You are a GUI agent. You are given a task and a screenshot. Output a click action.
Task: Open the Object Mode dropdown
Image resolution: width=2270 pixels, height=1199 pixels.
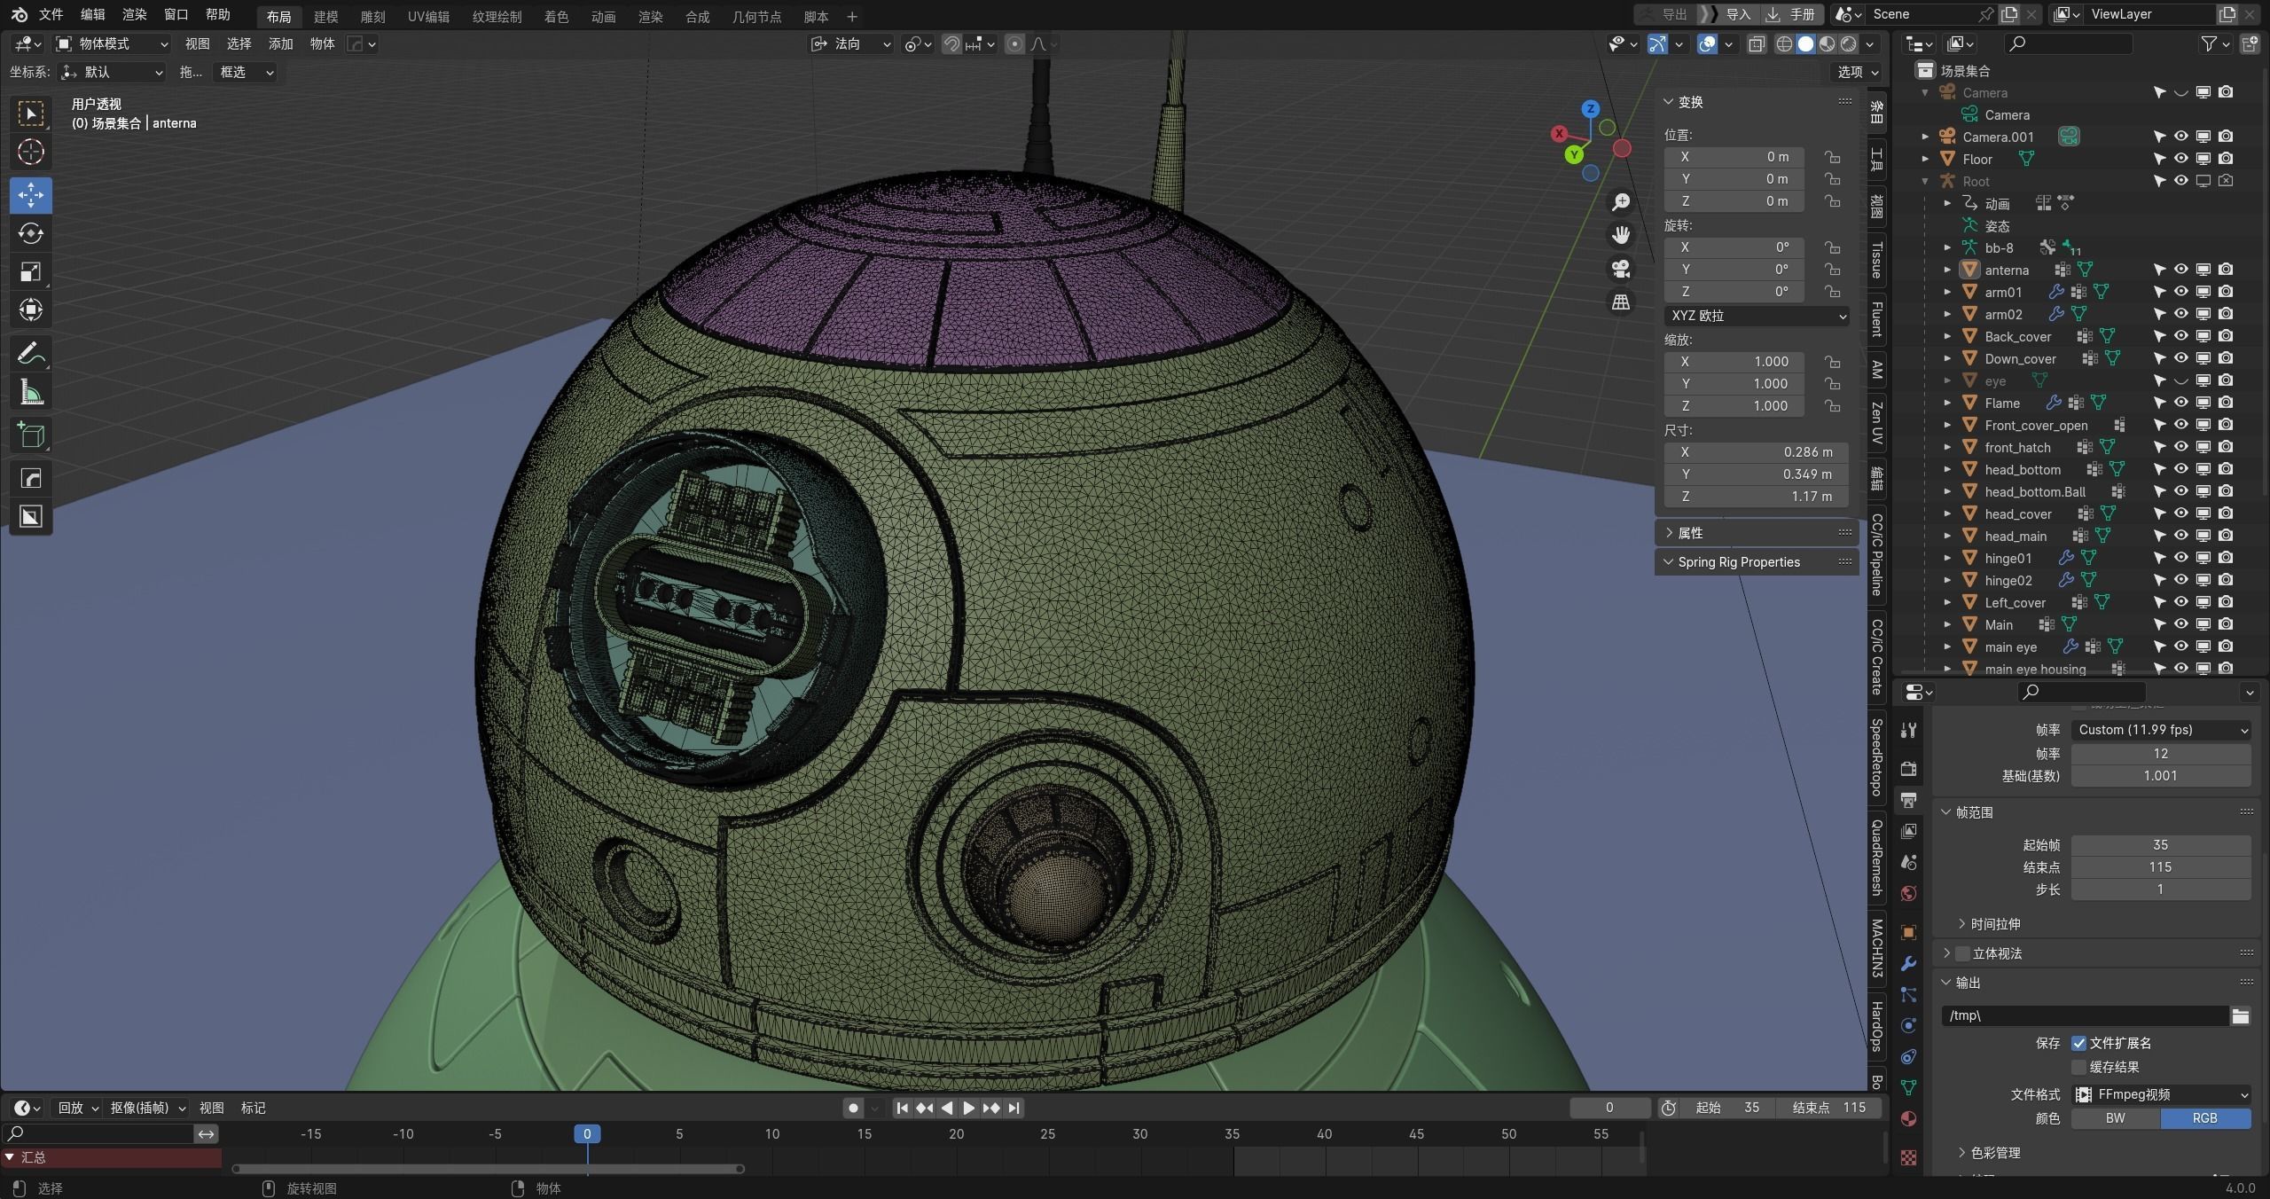112,43
